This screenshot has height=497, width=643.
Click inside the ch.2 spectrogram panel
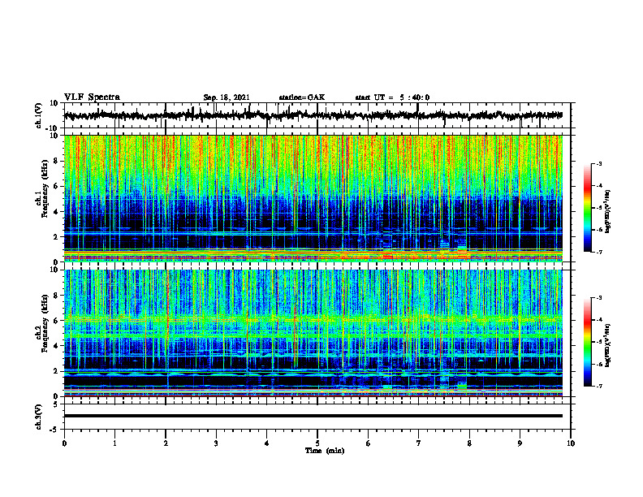coord(313,333)
